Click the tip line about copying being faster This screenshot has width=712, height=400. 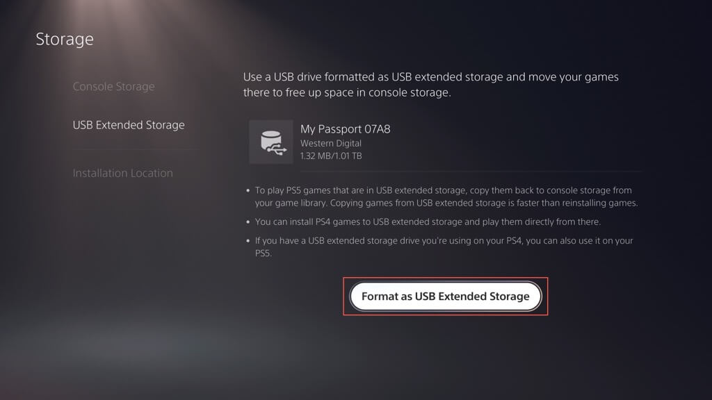[446, 203]
